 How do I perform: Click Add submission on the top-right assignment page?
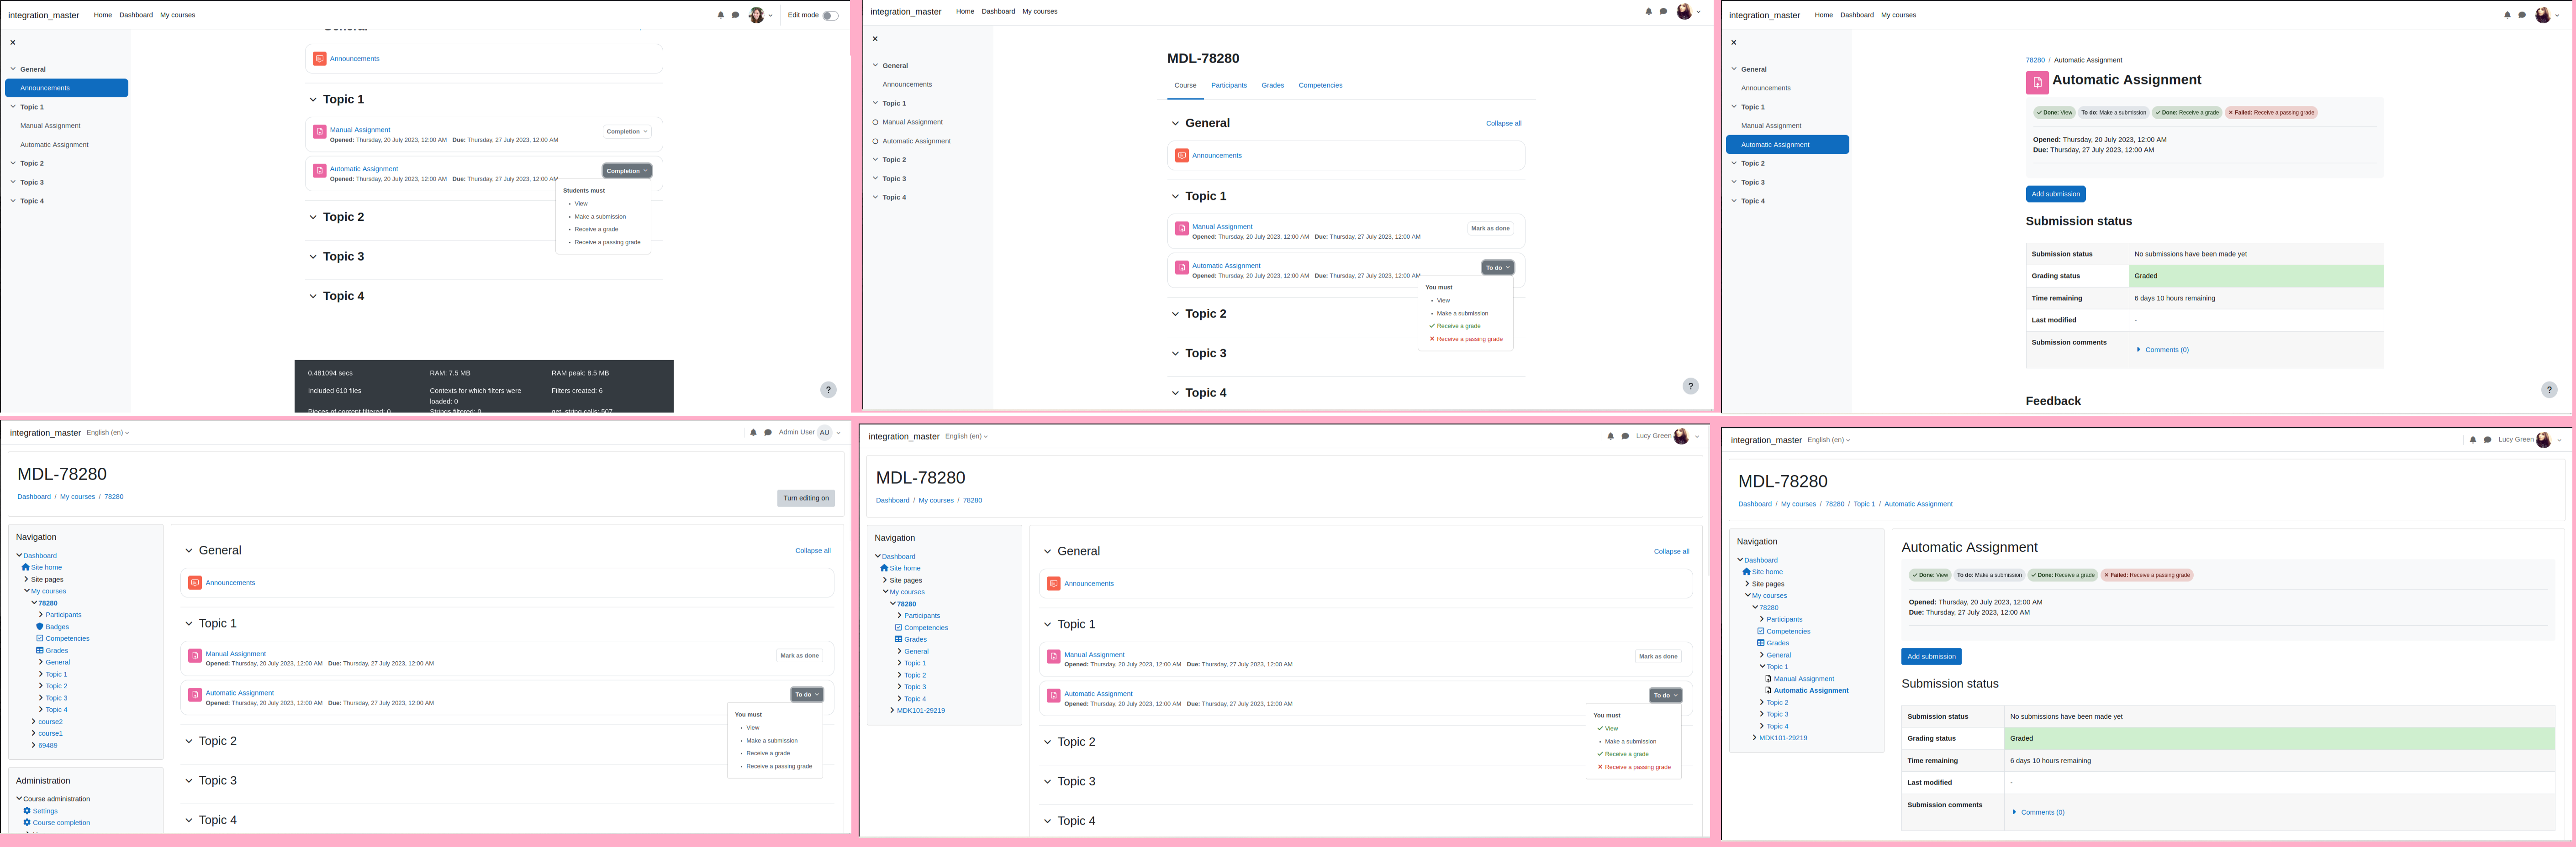(2055, 194)
